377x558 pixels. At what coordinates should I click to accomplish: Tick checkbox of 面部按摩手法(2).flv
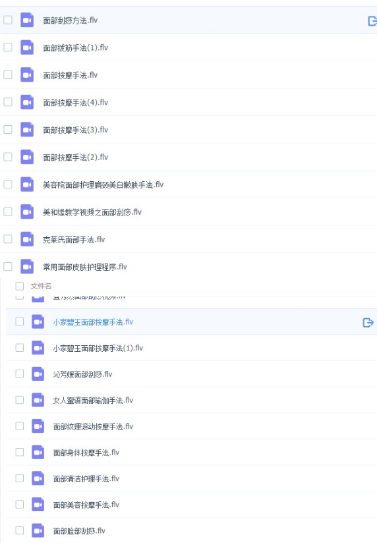(8, 157)
